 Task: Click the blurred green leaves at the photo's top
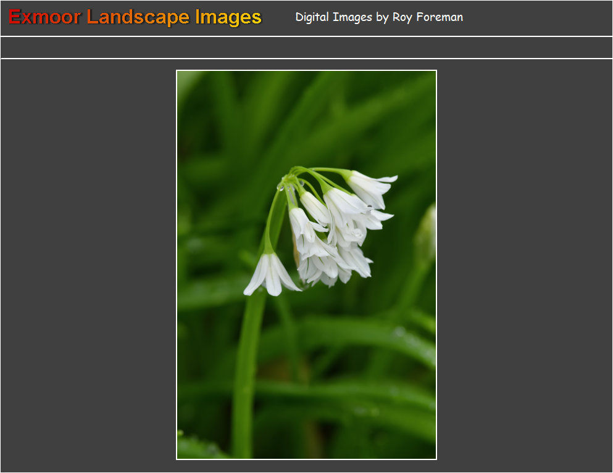(296, 105)
